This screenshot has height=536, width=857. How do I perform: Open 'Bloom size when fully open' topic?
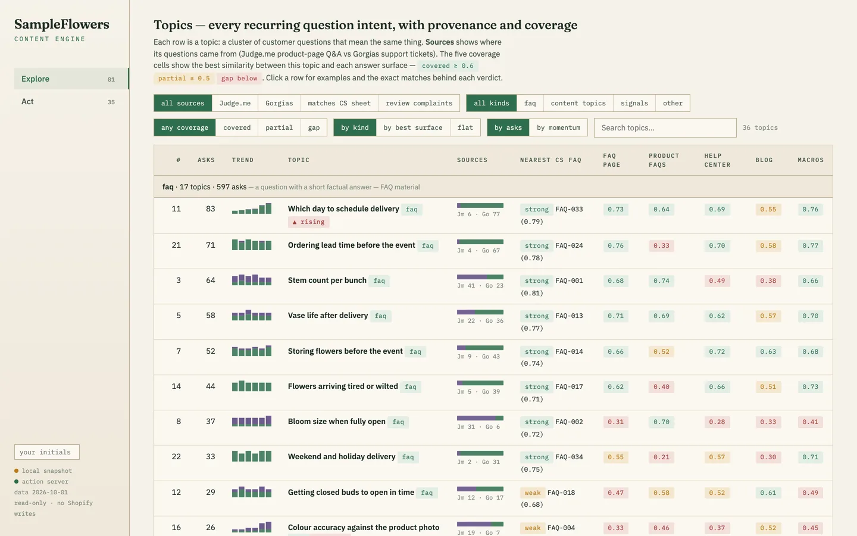tap(337, 421)
